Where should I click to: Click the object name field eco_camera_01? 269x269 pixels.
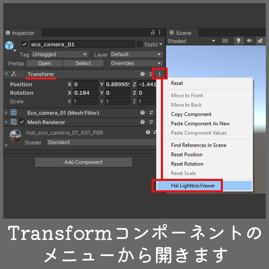(82, 44)
